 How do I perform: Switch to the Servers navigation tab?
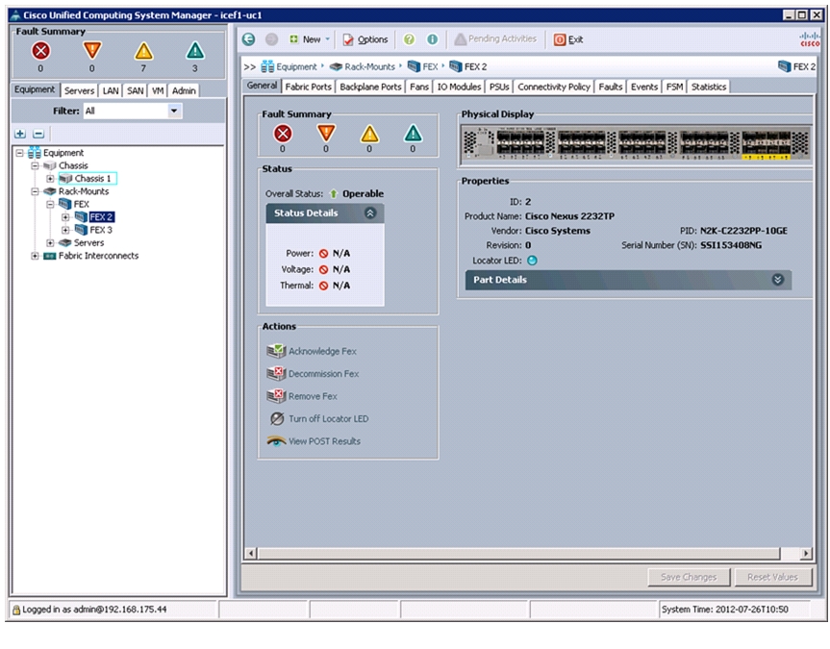pyautogui.click(x=80, y=90)
